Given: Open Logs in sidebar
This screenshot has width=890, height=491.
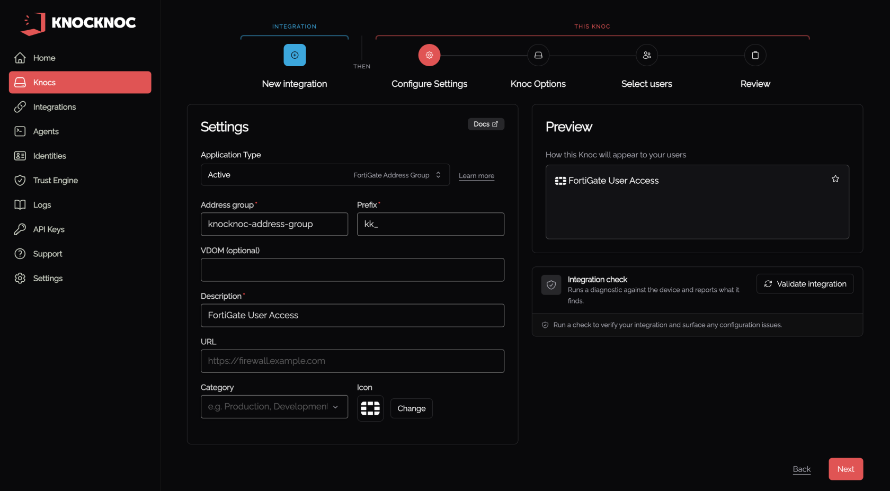Looking at the screenshot, I should 42,205.
